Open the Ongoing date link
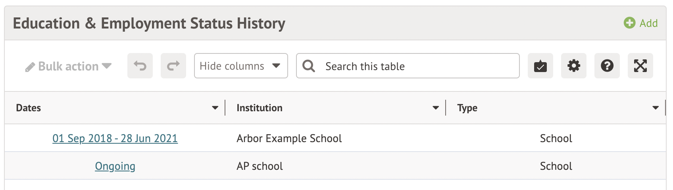Viewport: 673px width, 190px height. 115,166
